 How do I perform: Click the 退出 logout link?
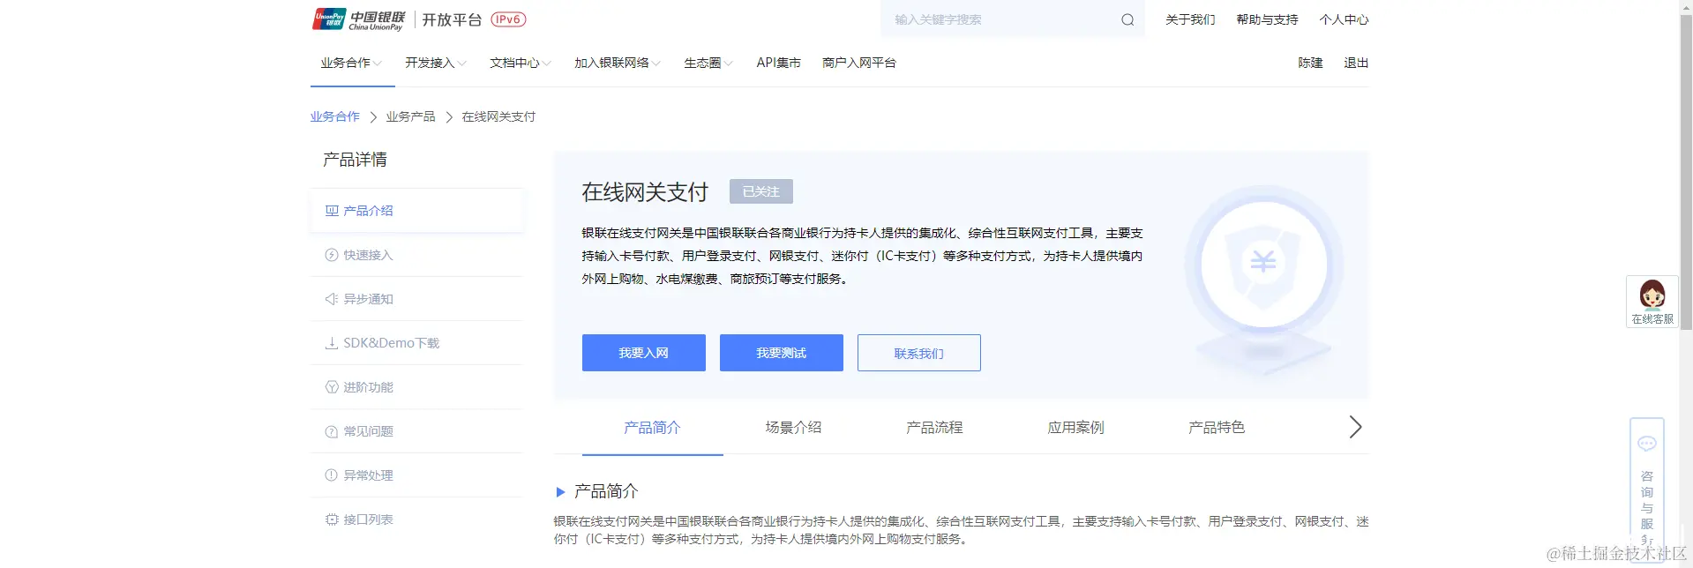click(1356, 63)
